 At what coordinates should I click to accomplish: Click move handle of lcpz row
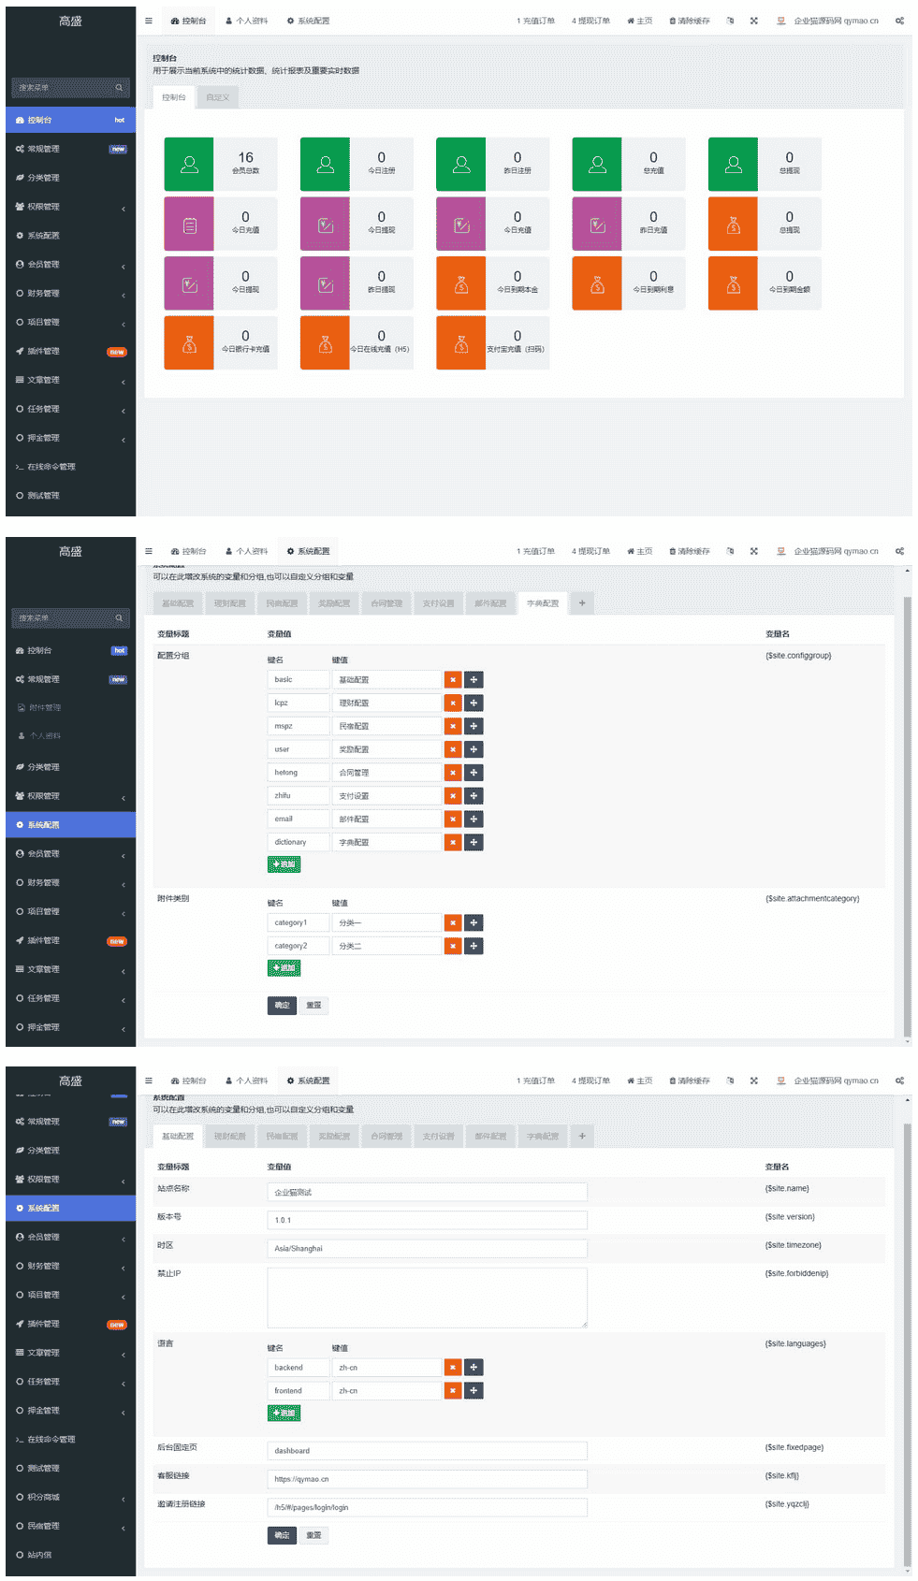pos(474,703)
